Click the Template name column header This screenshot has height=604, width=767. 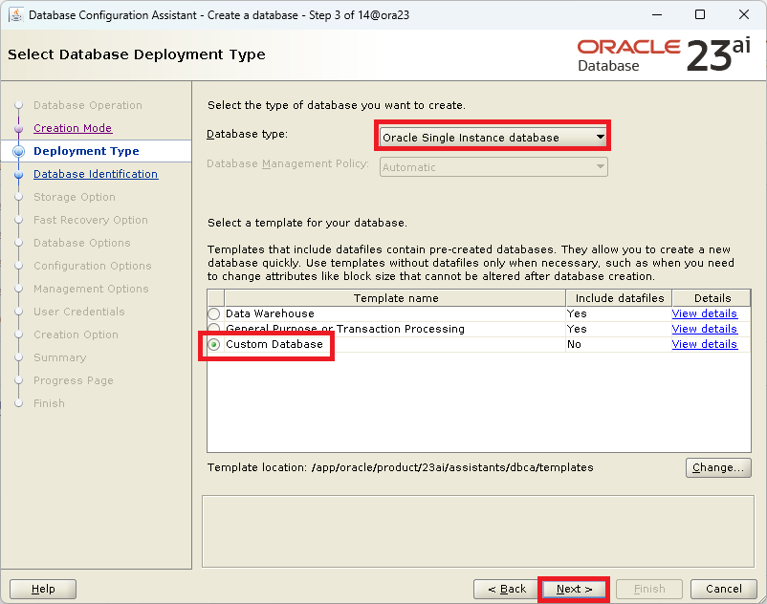395,298
